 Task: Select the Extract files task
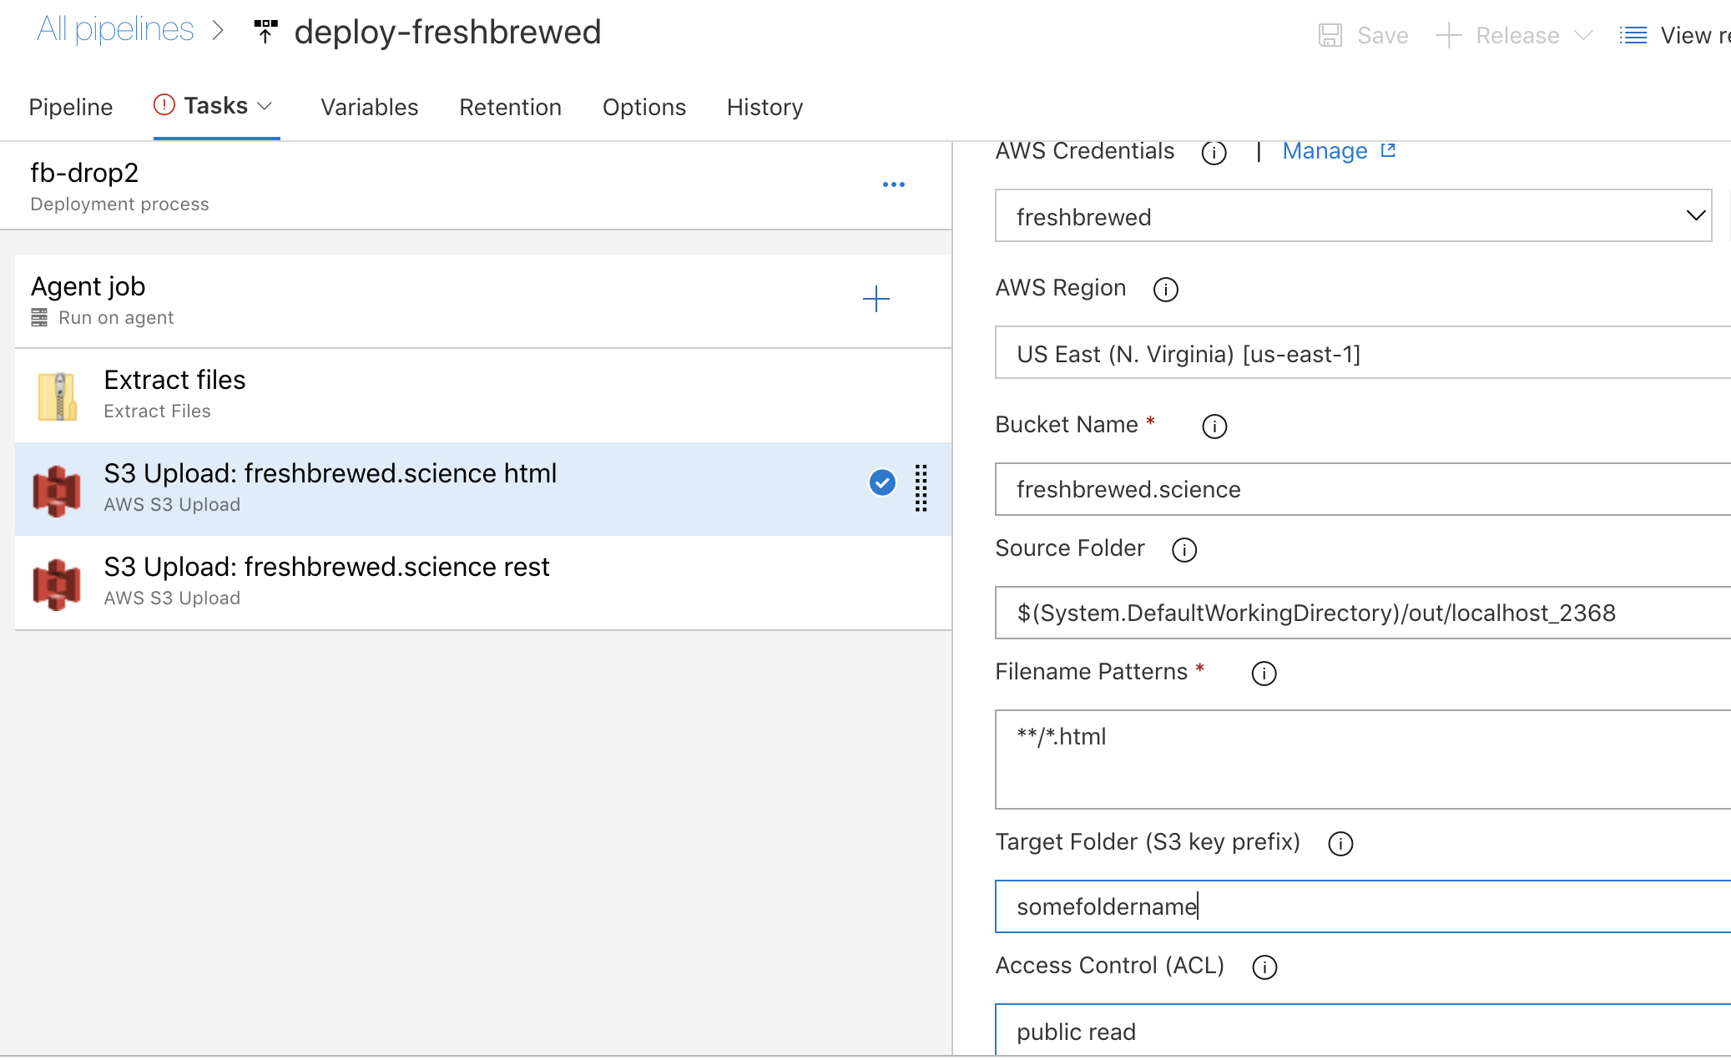(x=483, y=396)
